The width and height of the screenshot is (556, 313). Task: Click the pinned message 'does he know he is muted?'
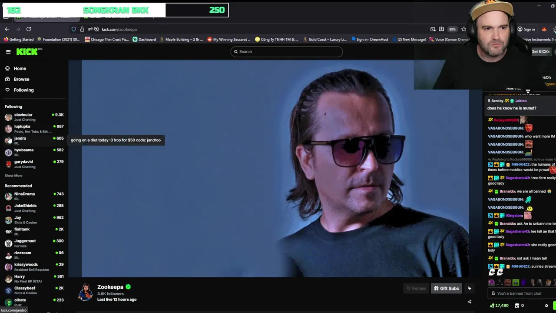(512, 108)
